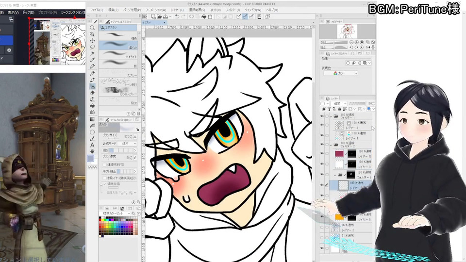The width and height of the screenshot is (466, 262).
Task: Select the tone scraping sub tool
Action: (x=118, y=82)
